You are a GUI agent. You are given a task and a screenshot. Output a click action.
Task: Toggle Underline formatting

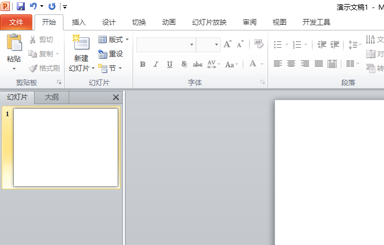[170, 64]
